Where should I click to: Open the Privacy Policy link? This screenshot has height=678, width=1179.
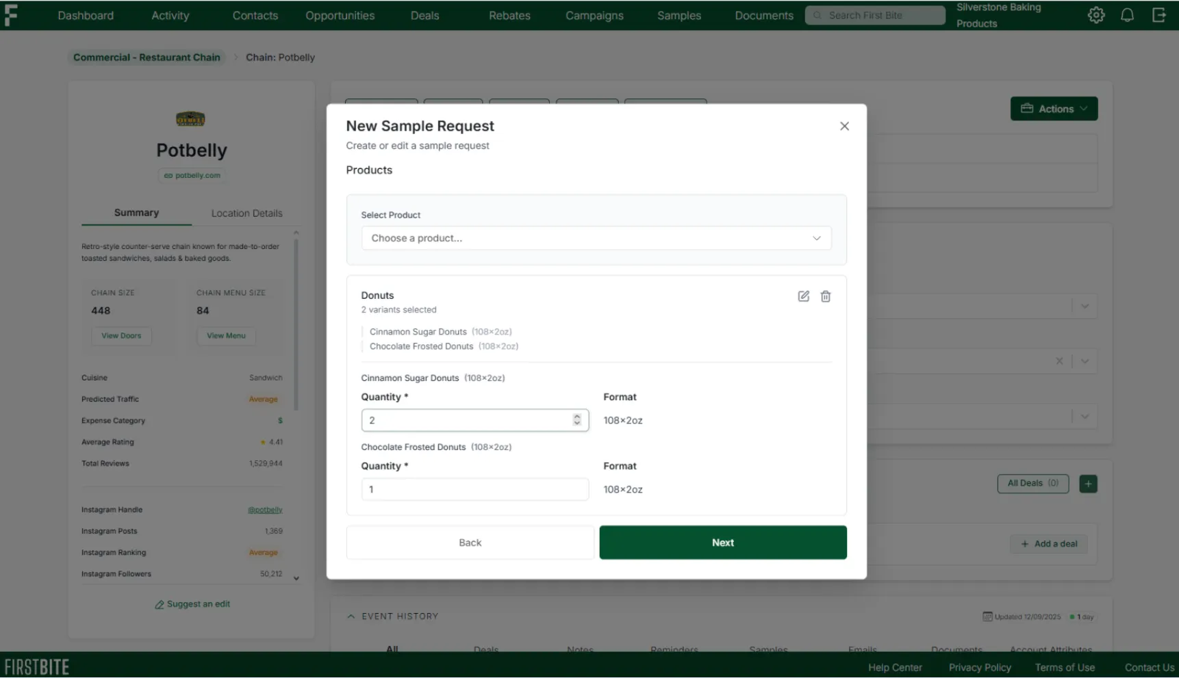pos(980,668)
